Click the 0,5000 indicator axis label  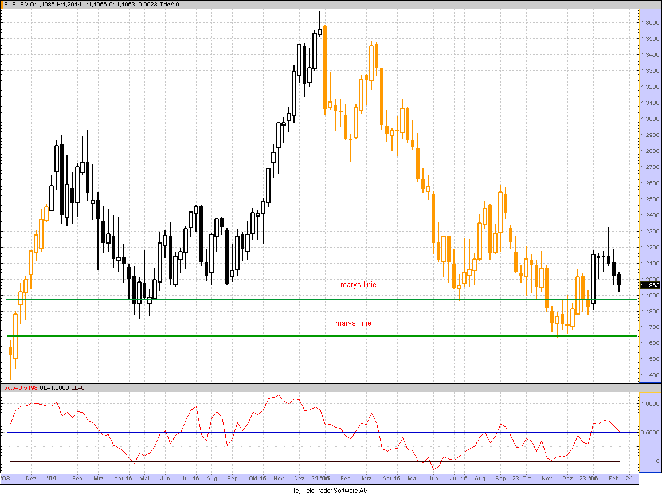tap(650, 433)
